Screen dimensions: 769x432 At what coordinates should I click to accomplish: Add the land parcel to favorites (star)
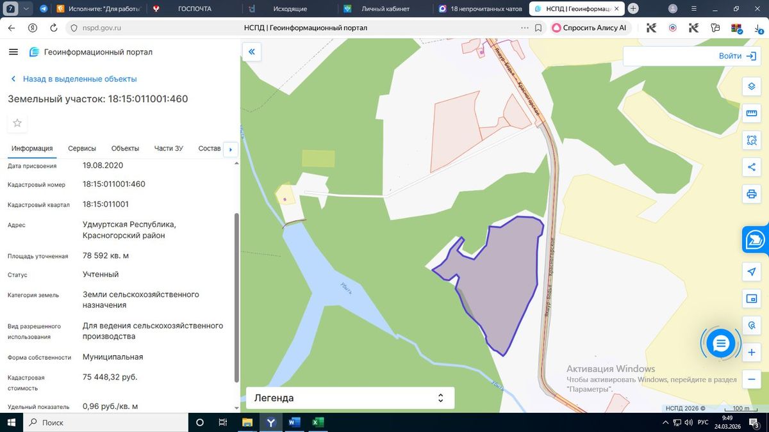coord(17,123)
